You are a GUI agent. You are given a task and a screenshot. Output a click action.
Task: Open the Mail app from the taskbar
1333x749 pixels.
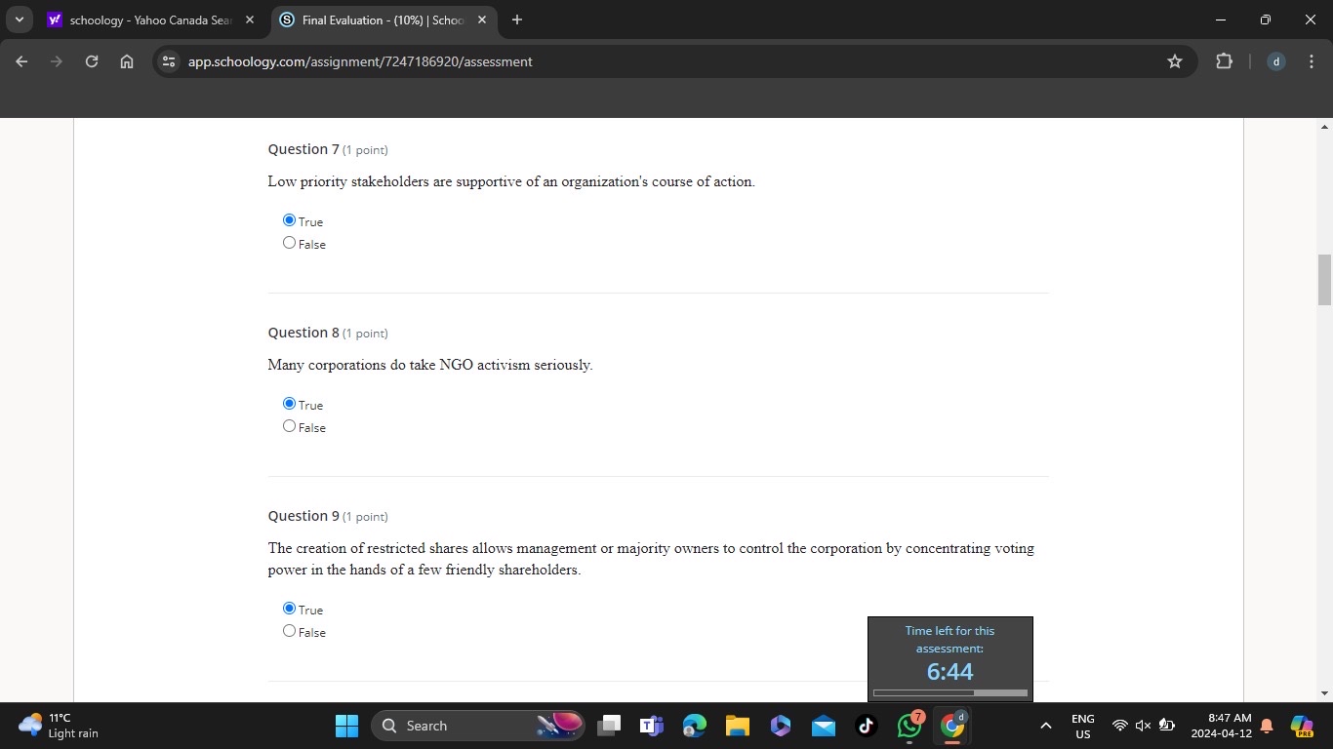pos(824,726)
